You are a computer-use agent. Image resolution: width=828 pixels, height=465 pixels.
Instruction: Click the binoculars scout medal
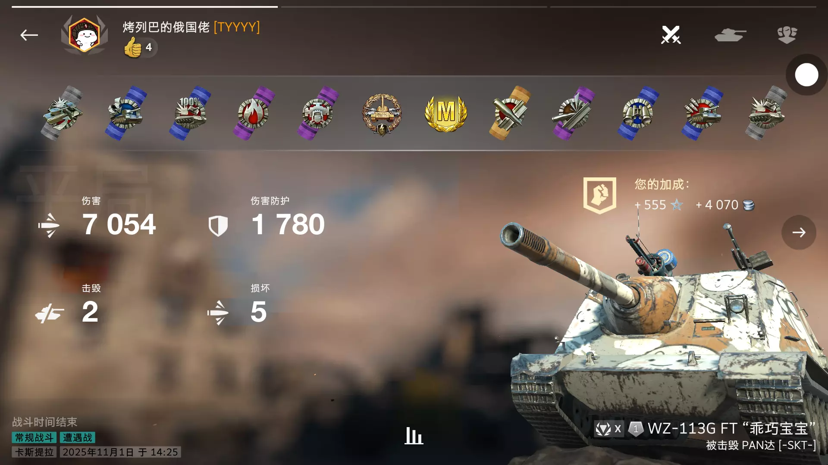click(638, 113)
